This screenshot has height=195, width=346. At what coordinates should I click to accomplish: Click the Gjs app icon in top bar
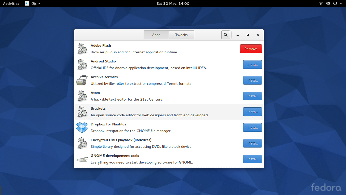click(27, 3)
